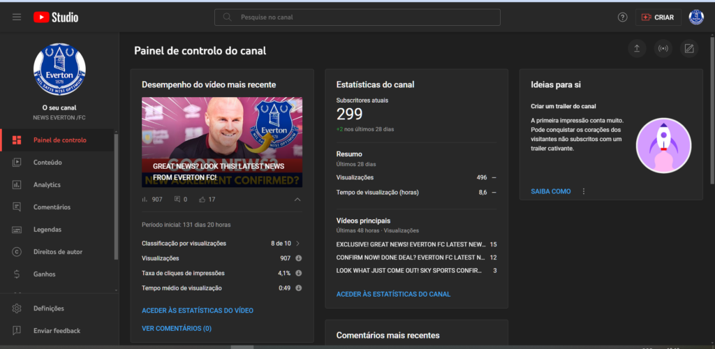Click ACEDER ÀS ESTATÍSTICAS DO VÍDEO link

point(198,311)
